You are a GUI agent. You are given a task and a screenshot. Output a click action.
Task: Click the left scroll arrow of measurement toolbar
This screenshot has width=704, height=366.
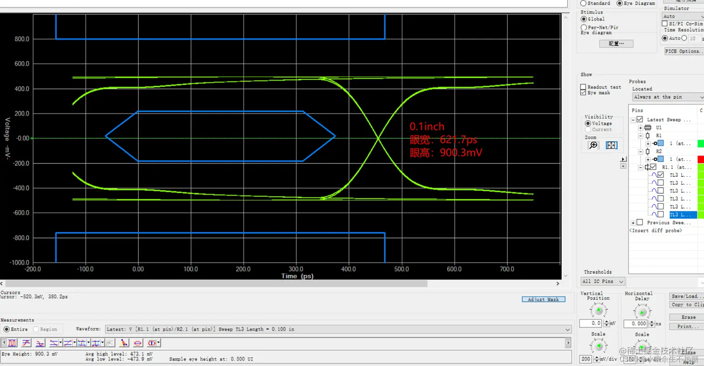(3, 343)
